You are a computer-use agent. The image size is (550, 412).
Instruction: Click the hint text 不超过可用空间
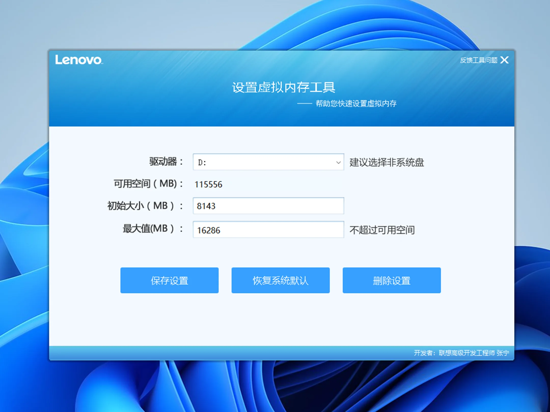click(382, 230)
